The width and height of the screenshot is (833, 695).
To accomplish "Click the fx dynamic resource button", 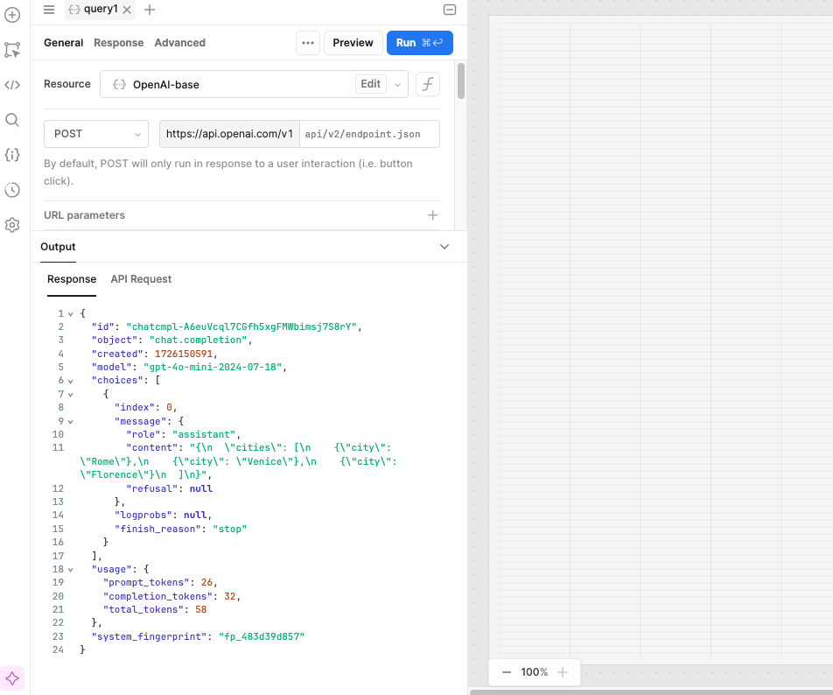I will coord(427,84).
